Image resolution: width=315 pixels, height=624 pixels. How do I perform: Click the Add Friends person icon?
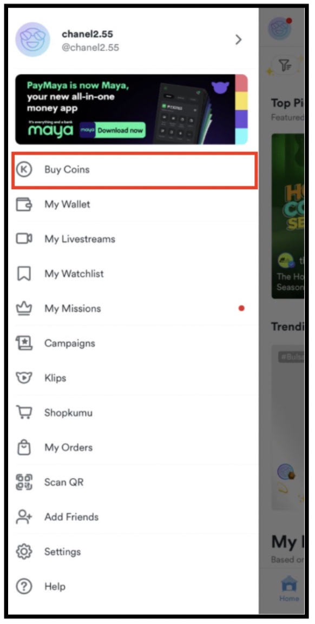(x=24, y=516)
